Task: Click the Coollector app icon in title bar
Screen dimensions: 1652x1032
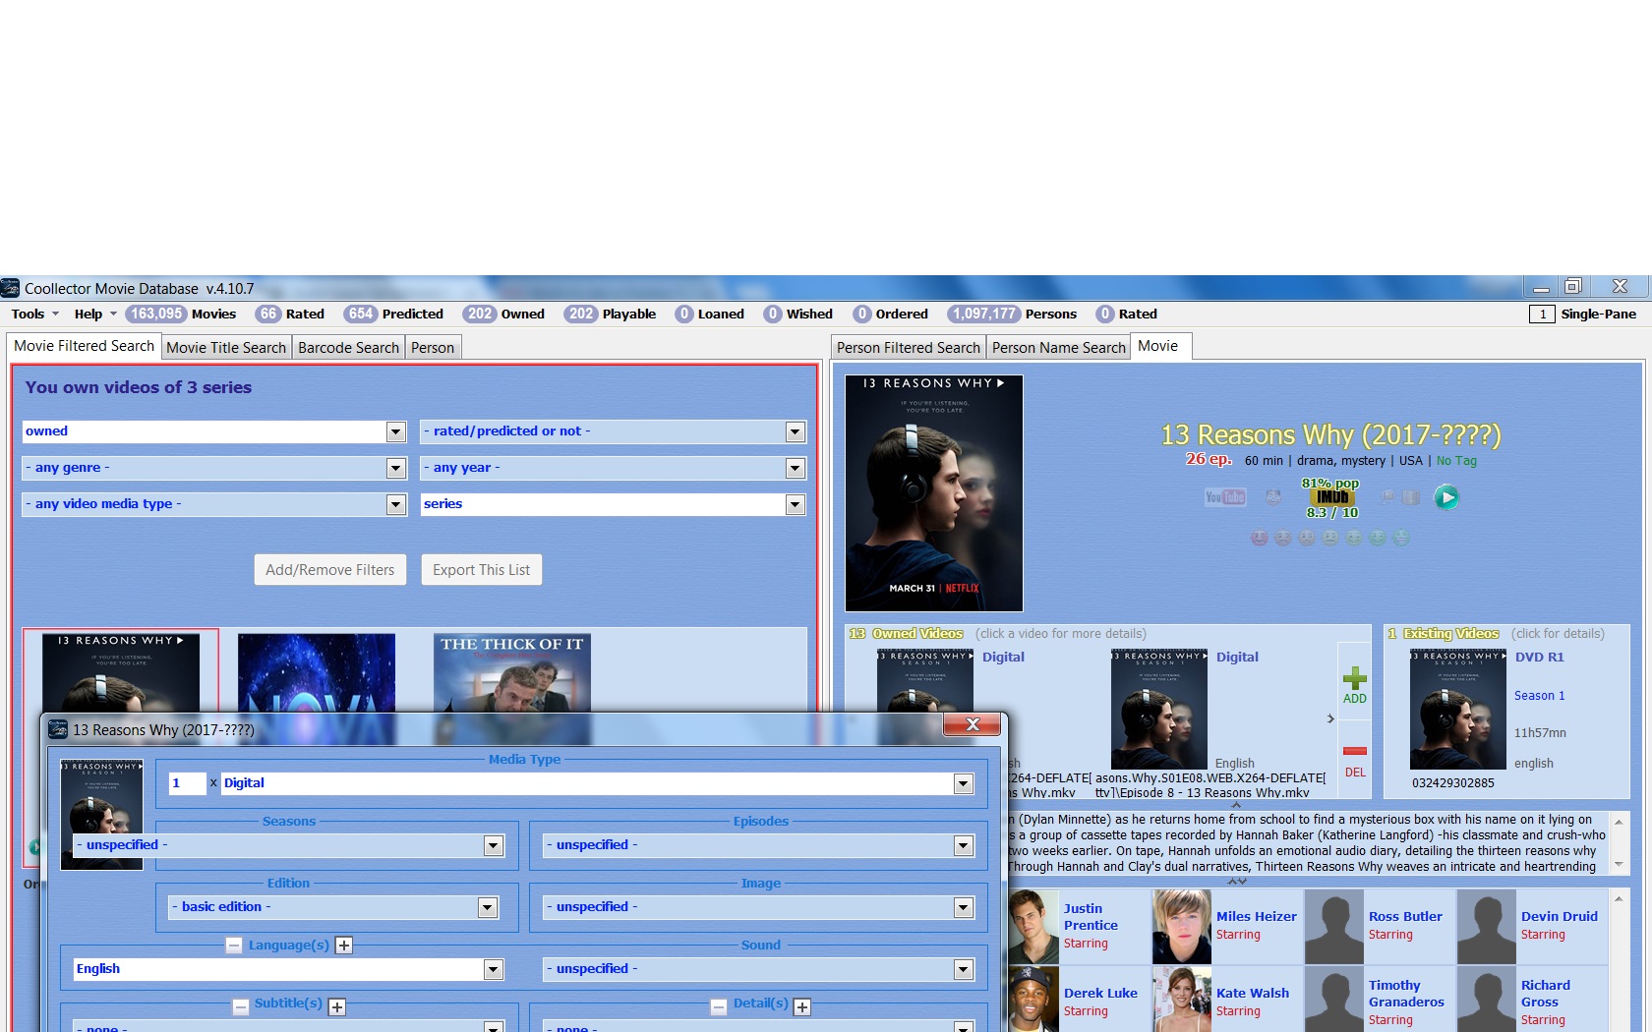Action: pyautogui.click(x=10, y=288)
